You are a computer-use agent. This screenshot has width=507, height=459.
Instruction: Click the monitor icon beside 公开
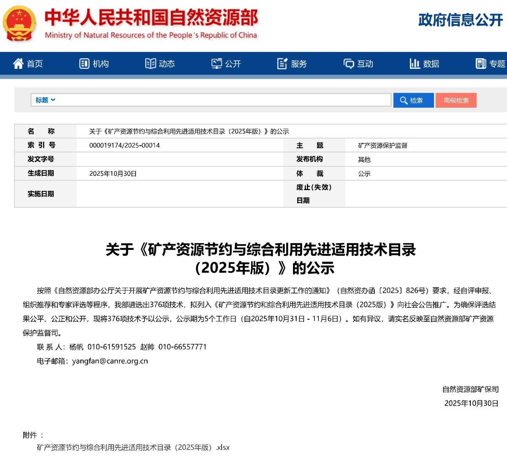(x=217, y=63)
